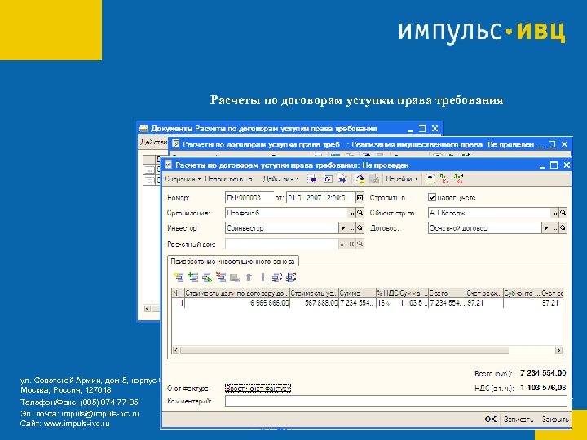Select the Приобретение инвестиционного взноса tab
This screenshot has height=440, width=587.
coord(233,262)
